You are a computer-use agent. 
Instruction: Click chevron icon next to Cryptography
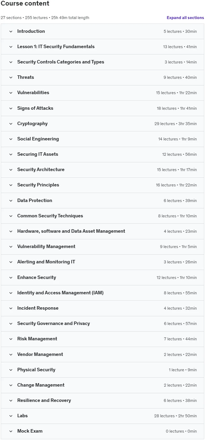pyautogui.click(x=11, y=124)
